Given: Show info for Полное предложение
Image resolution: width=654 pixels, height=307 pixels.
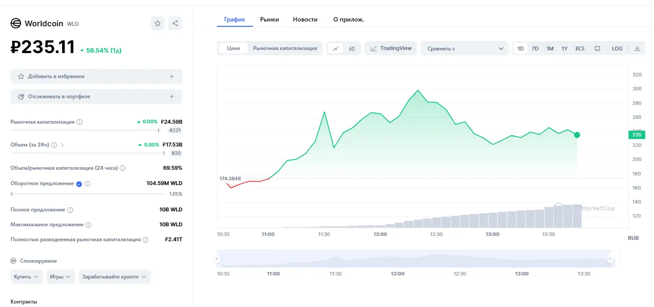Looking at the screenshot, I should point(70,210).
